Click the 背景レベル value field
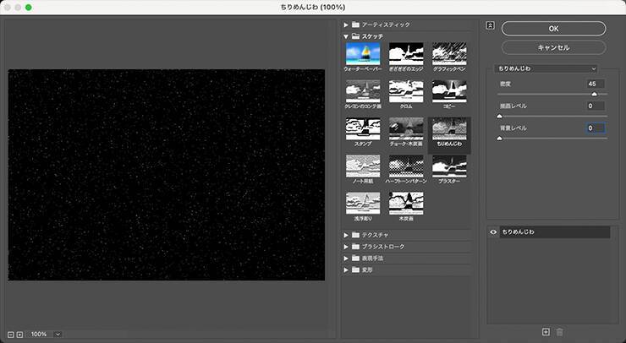Viewport: 626px width, 343px height. tap(596, 128)
